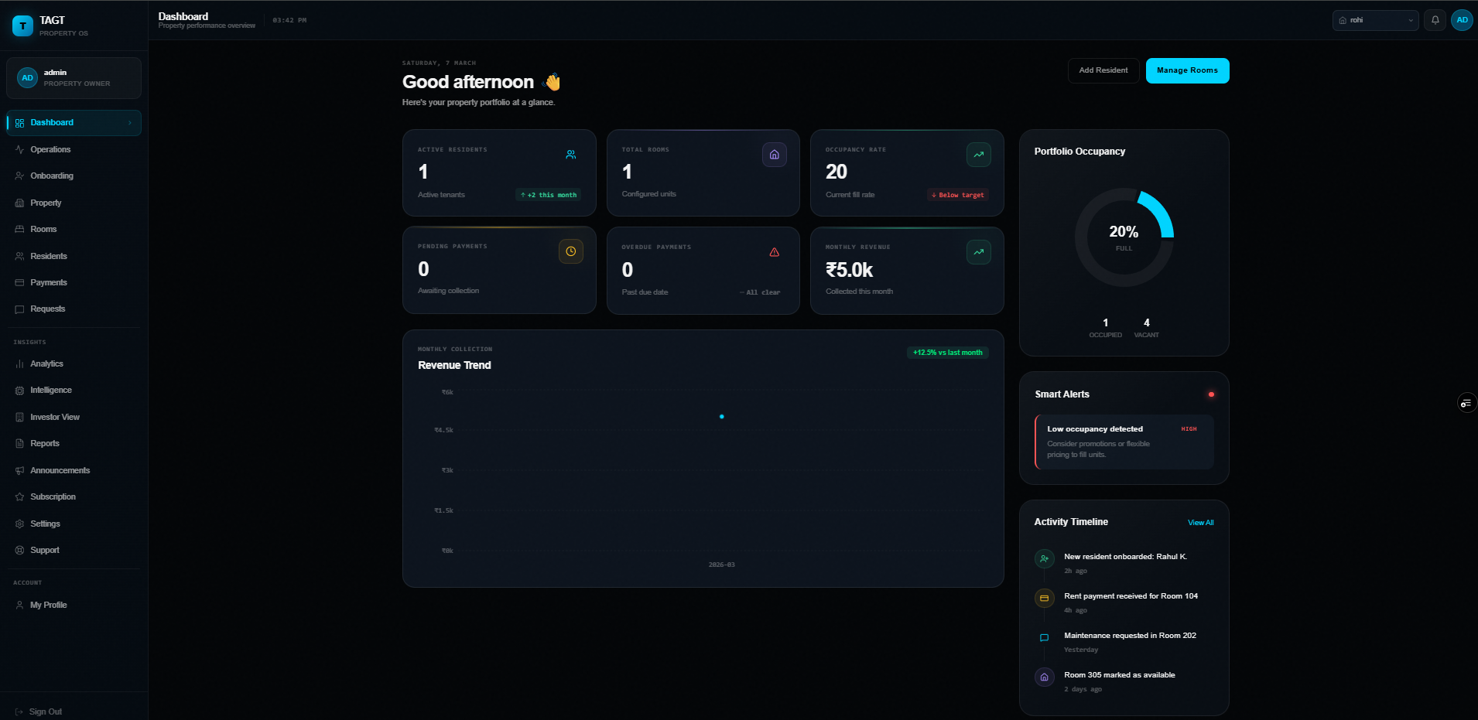This screenshot has height=720, width=1478.
Task: Click the residents icon on Active Residents card
Action: tap(571, 154)
